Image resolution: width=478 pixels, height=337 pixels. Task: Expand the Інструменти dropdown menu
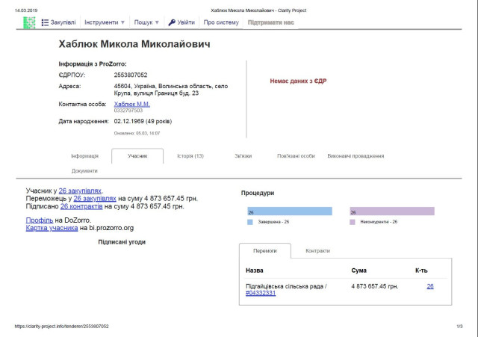(105, 23)
